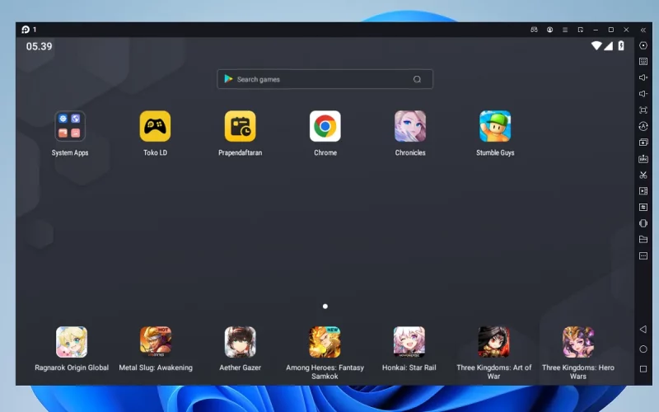The width and height of the screenshot is (659, 412).
Task: Click the scissors screenshot icon
Action: (643, 175)
